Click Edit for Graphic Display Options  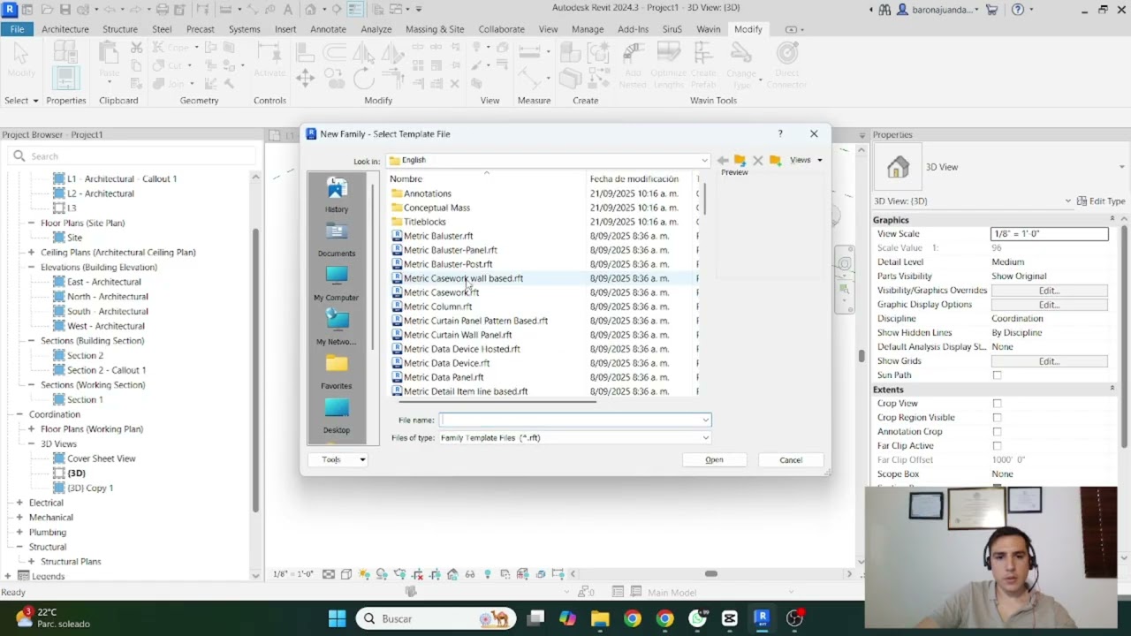point(1049,305)
